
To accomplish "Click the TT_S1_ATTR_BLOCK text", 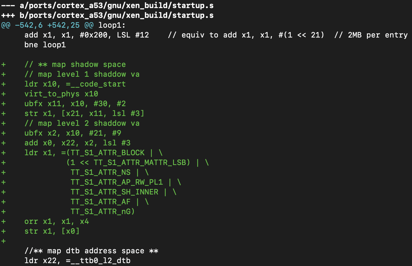I will pos(107,153).
